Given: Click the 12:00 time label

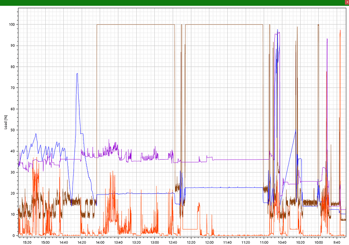Looking at the screenshot, I should tap(209, 242).
